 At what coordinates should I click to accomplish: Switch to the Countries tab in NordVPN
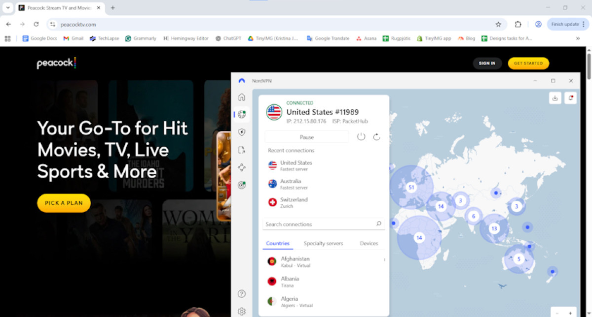pos(278,243)
